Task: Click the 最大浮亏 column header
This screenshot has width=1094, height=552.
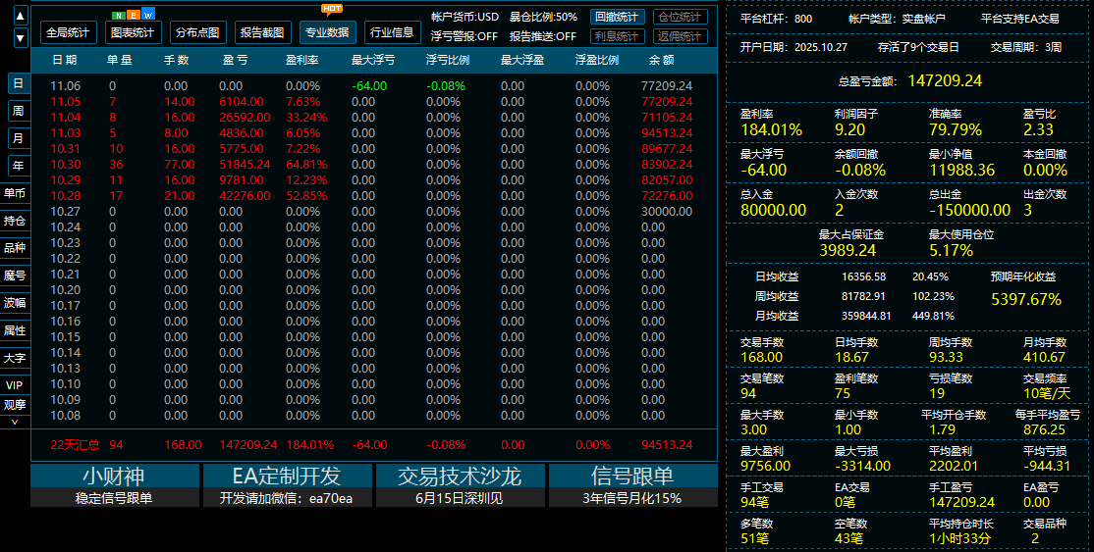Action: click(x=373, y=60)
